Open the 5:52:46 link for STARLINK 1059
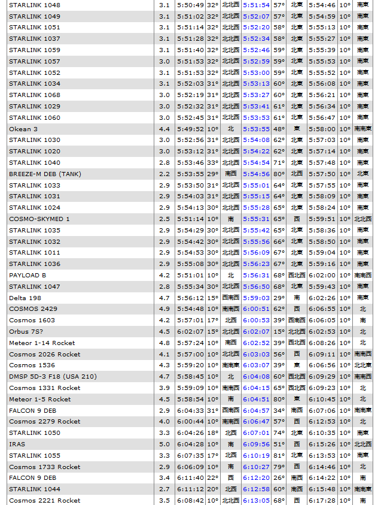This screenshot has height=505, width=381. [x=256, y=50]
